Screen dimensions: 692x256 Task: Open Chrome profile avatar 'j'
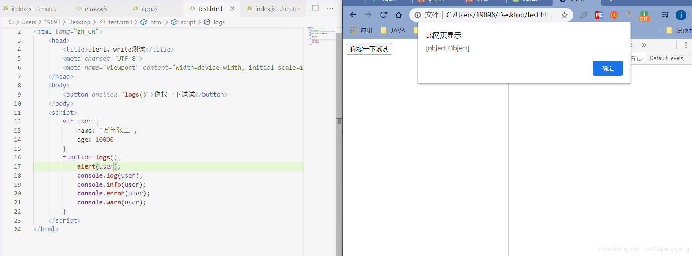coord(681,15)
